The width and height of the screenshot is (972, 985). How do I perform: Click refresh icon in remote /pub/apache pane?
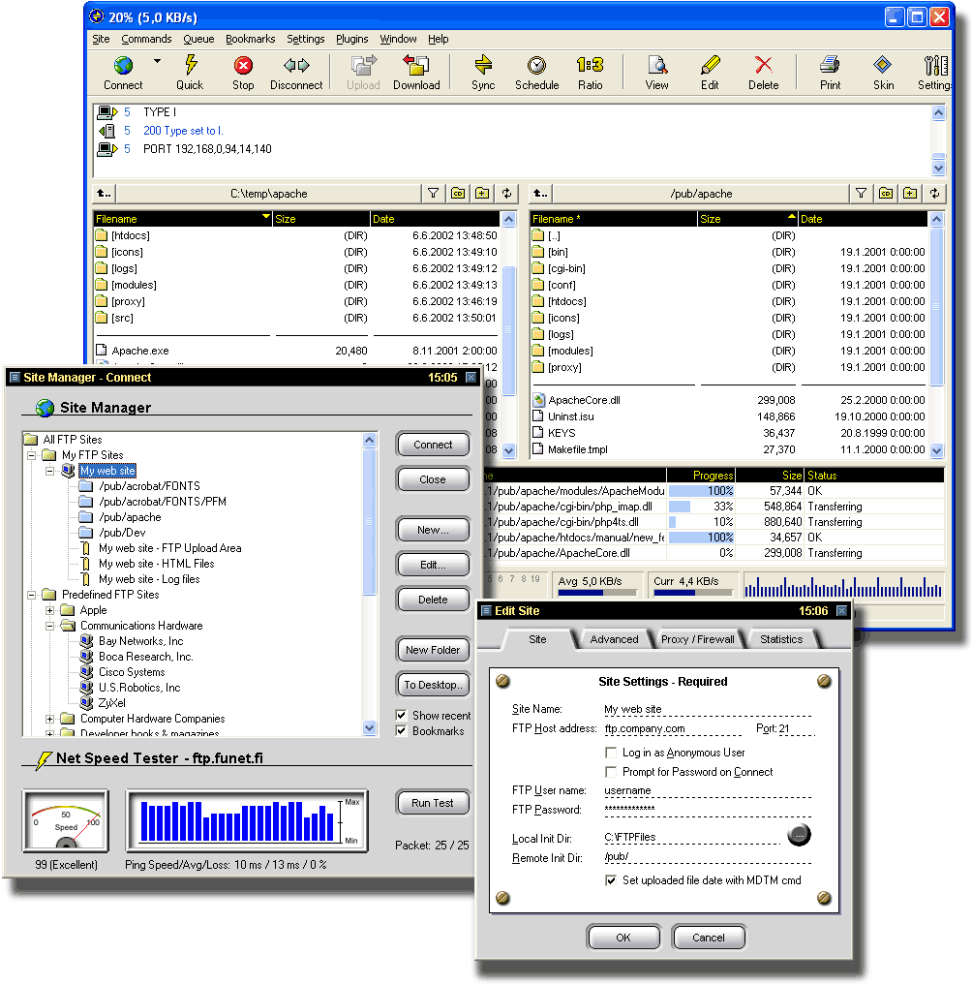pyautogui.click(x=935, y=194)
